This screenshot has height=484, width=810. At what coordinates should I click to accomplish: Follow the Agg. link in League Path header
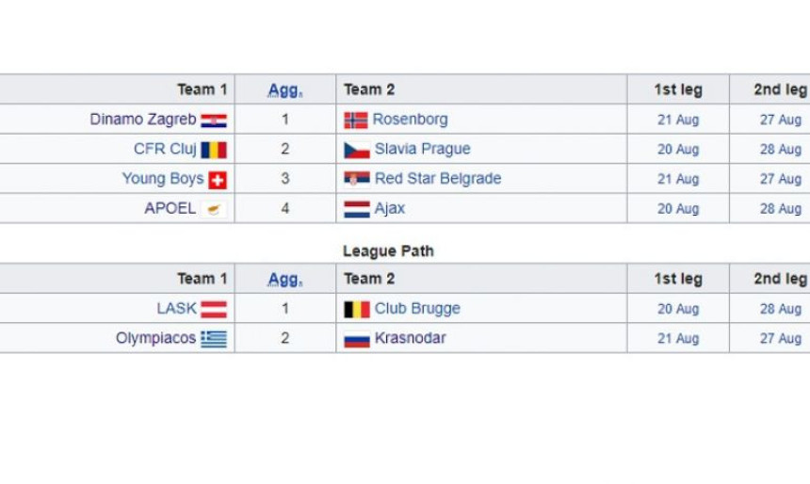pos(285,279)
